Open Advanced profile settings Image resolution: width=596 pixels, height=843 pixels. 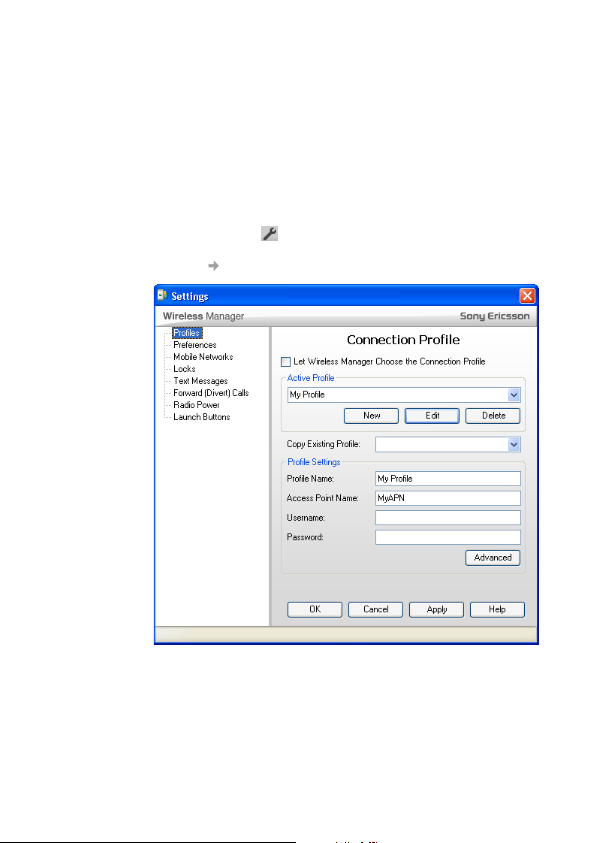tap(493, 558)
